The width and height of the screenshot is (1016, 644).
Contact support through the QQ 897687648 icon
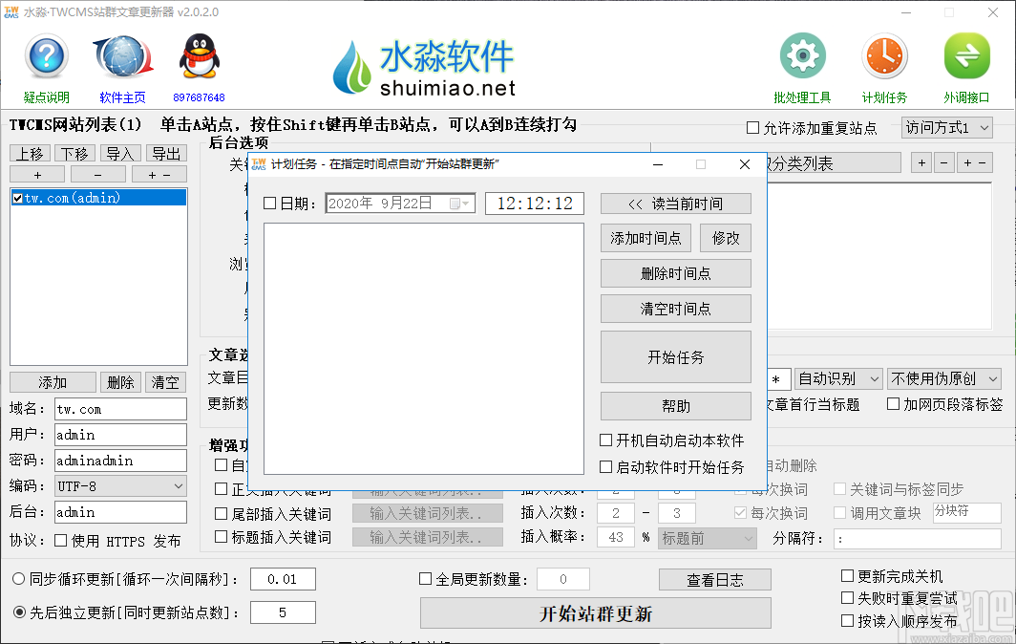(x=200, y=57)
